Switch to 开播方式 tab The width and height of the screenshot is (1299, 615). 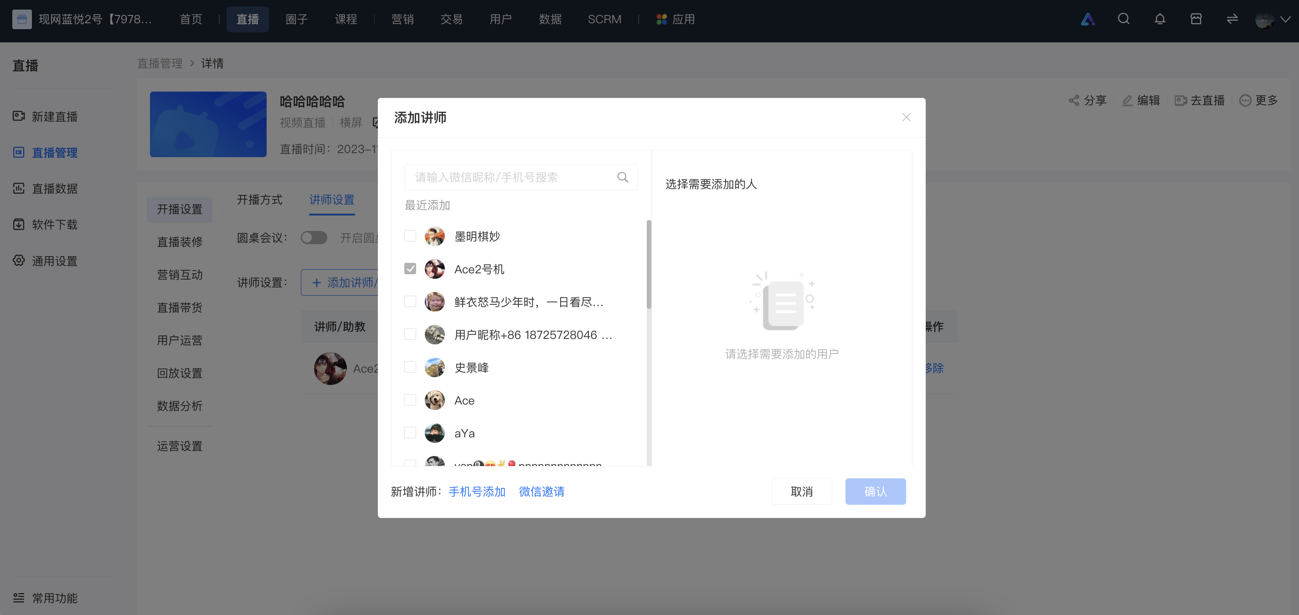pos(260,200)
